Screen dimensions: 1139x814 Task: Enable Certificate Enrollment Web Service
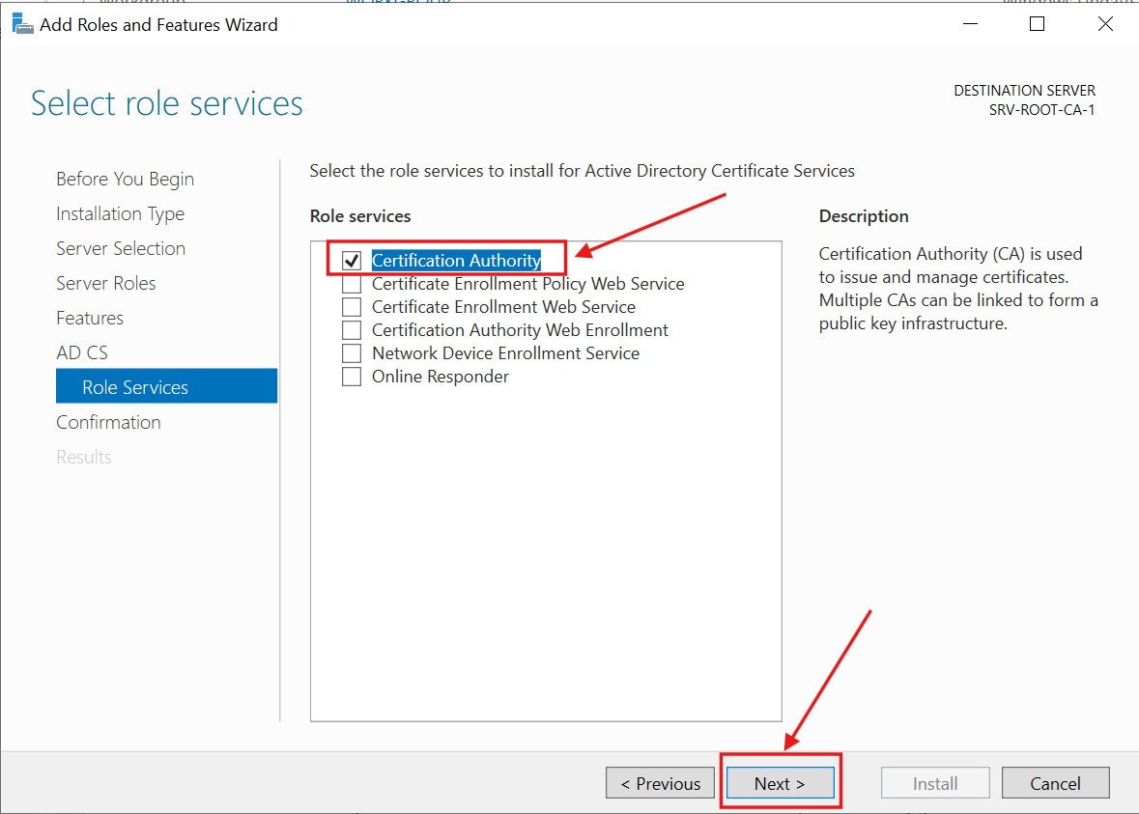[352, 306]
